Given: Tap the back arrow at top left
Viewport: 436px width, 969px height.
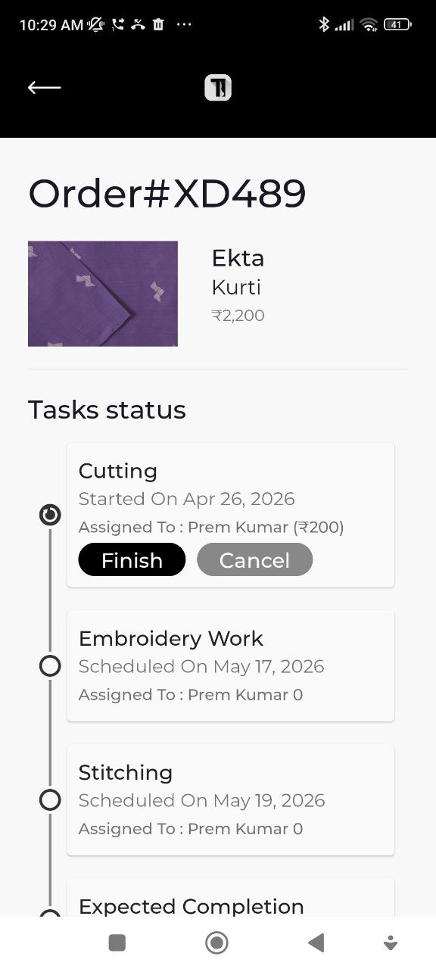Looking at the screenshot, I should pyautogui.click(x=44, y=87).
